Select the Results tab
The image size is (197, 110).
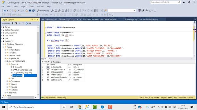46,62
